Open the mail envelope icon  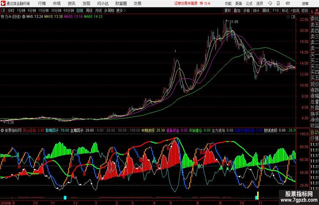pyautogui.click(x=288, y=3)
